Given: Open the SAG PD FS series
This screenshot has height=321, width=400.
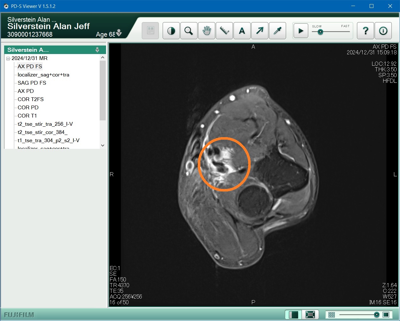Looking at the screenshot, I should 32,83.
